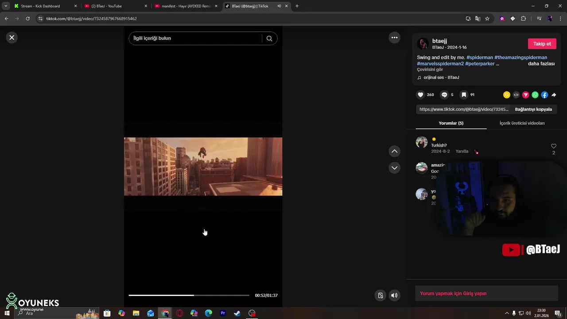Click the Spider-Man video frame to pause
The height and width of the screenshot is (319, 567).
point(203,167)
